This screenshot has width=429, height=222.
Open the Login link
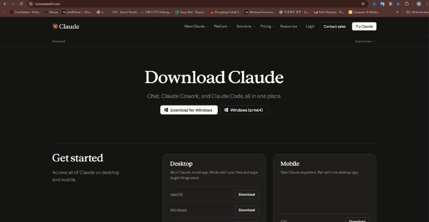point(310,26)
